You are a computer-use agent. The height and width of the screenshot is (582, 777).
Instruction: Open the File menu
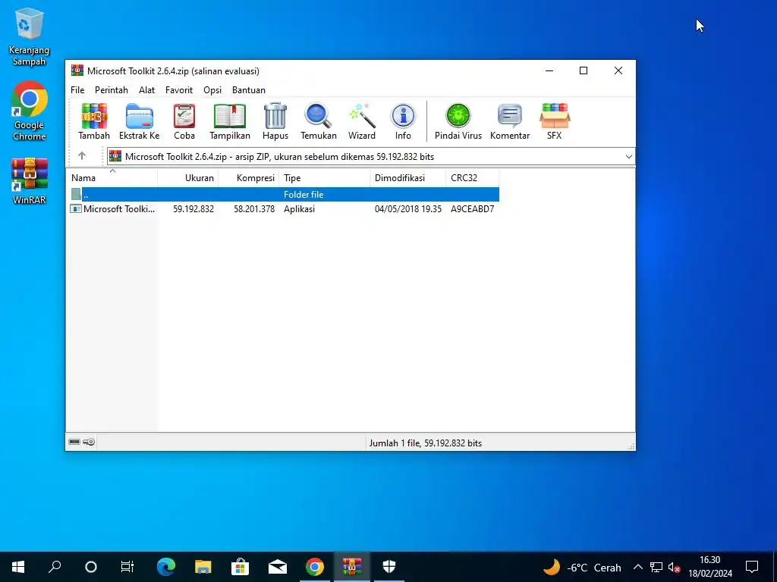pyautogui.click(x=77, y=90)
